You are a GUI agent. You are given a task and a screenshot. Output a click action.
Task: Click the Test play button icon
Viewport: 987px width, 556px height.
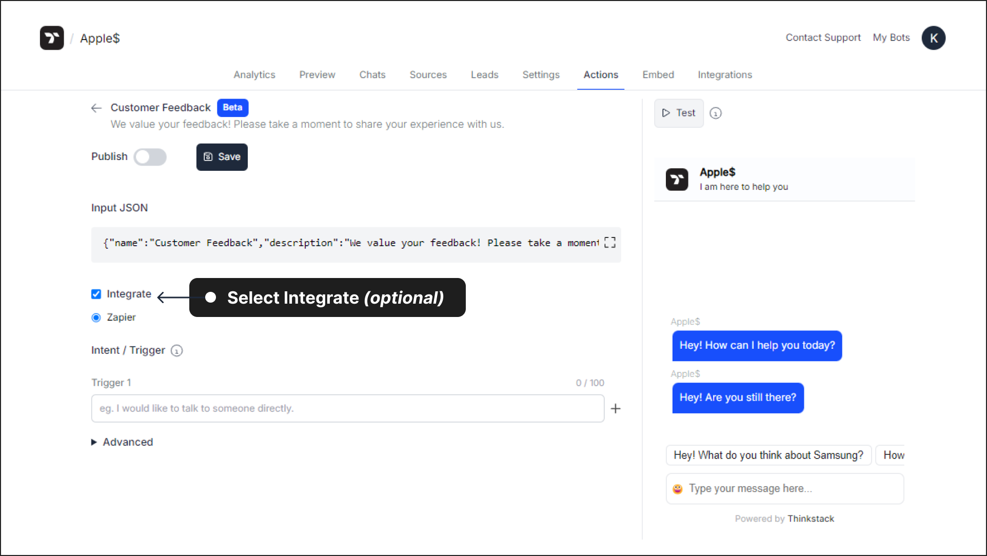click(666, 112)
